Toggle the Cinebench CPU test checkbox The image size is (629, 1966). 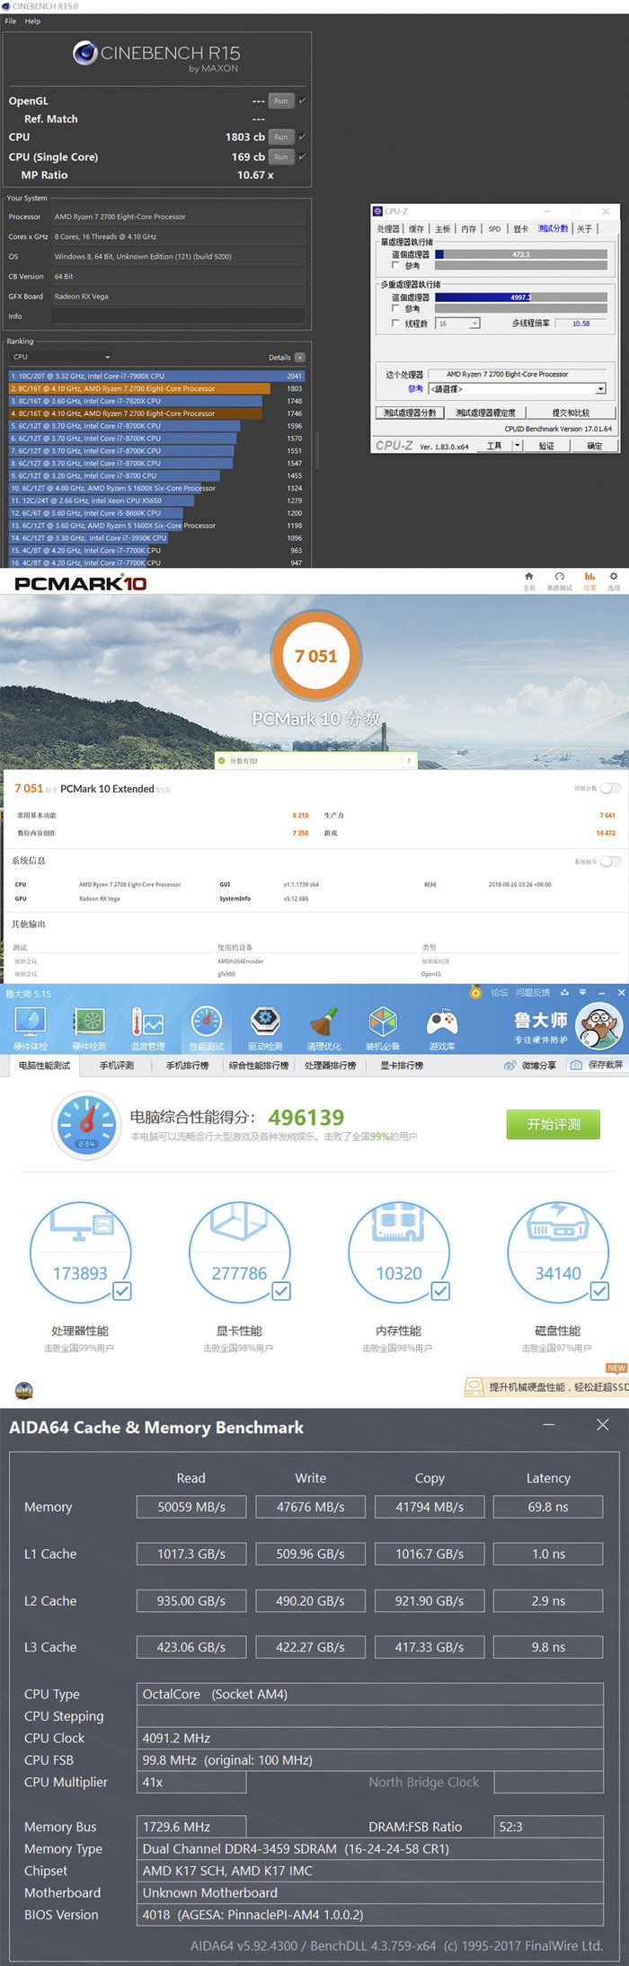point(302,137)
